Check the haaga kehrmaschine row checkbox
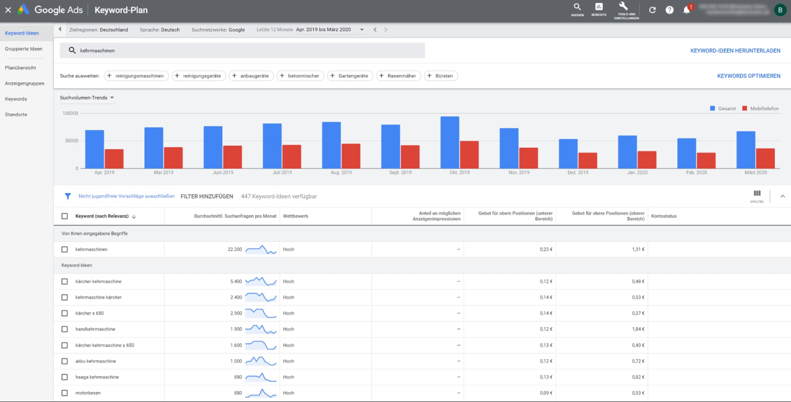Viewport: 791px width, 402px height. click(64, 377)
